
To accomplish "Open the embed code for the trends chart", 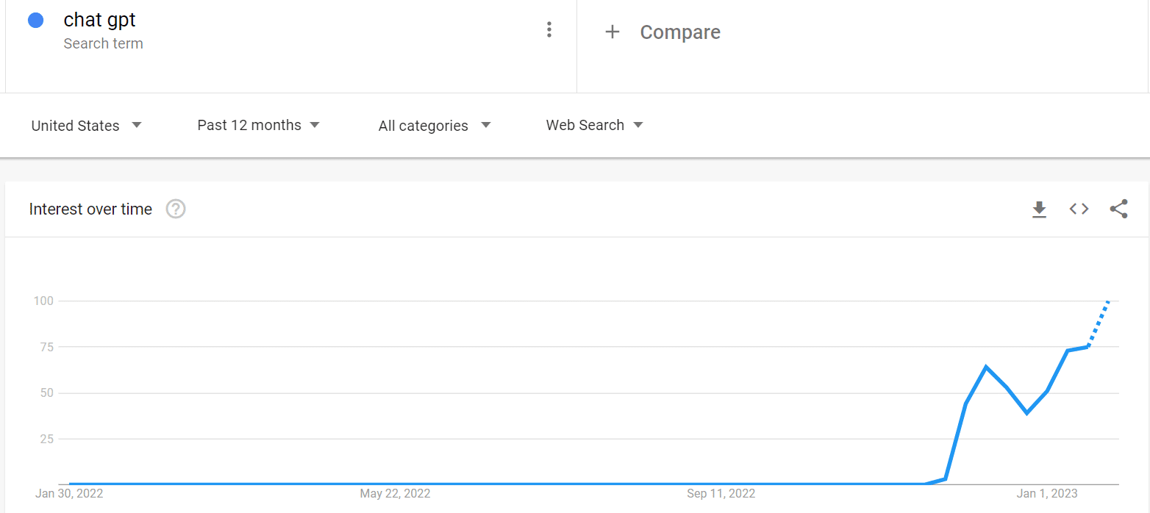I will pos(1079,209).
